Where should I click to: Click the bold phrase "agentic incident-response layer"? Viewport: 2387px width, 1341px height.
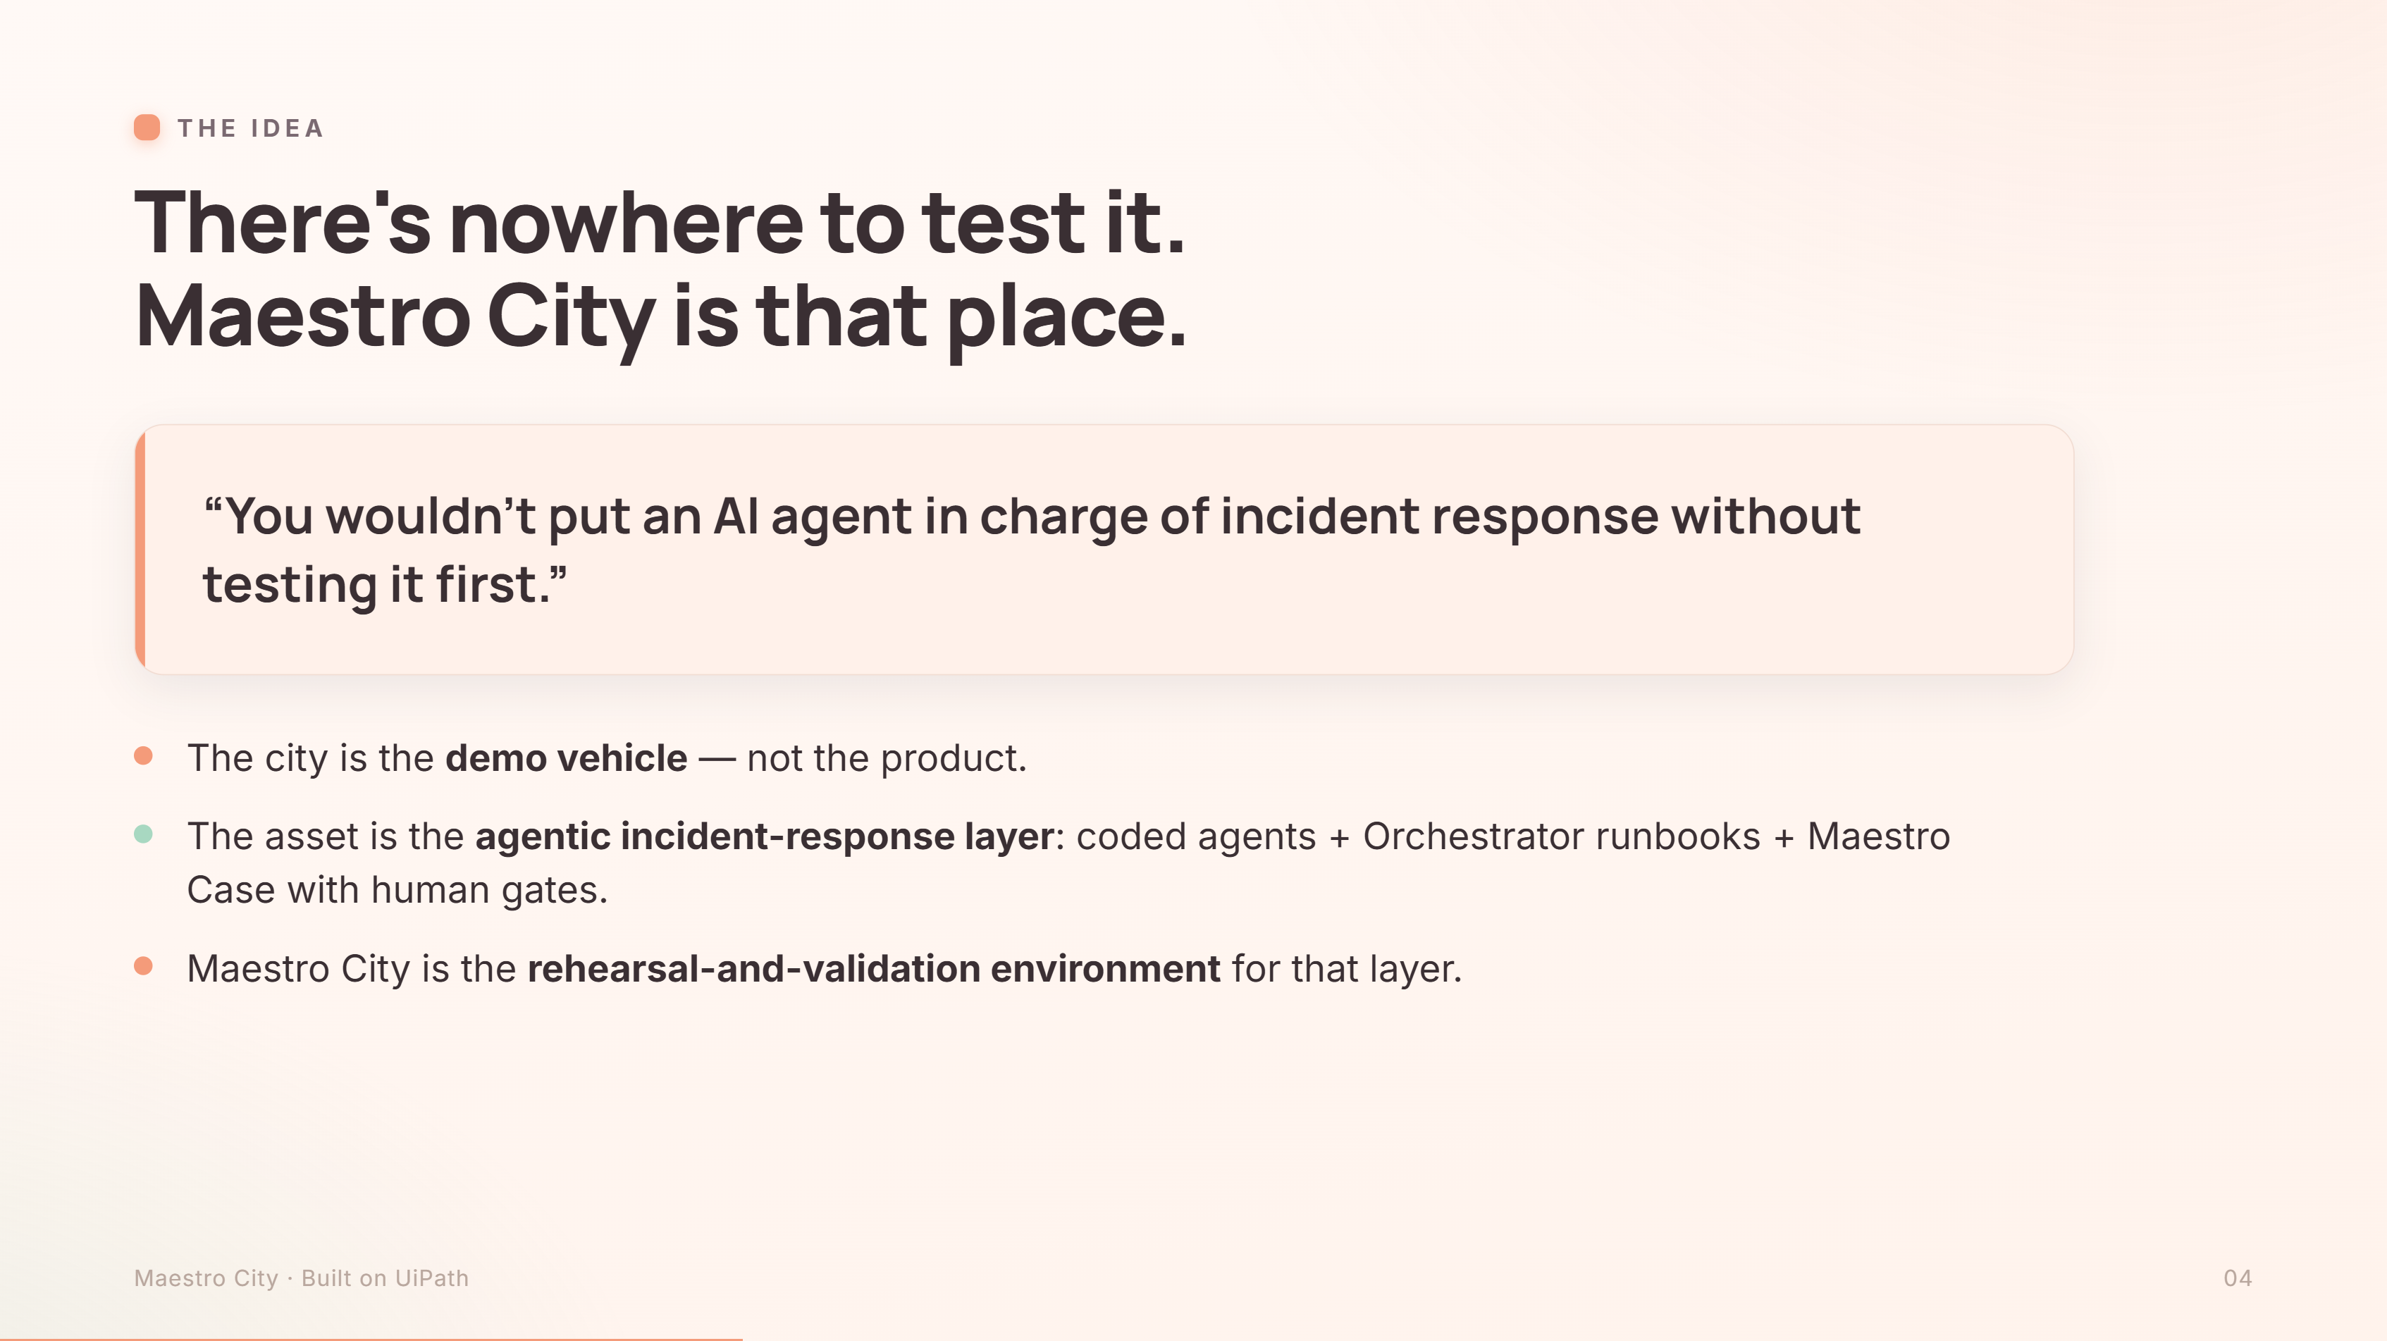(x=765, y=837)
